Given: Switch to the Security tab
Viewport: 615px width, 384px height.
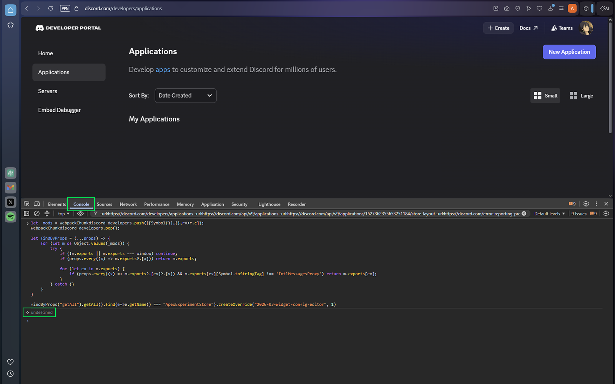Looking at the screenshot, I should [x=239, y=204].
